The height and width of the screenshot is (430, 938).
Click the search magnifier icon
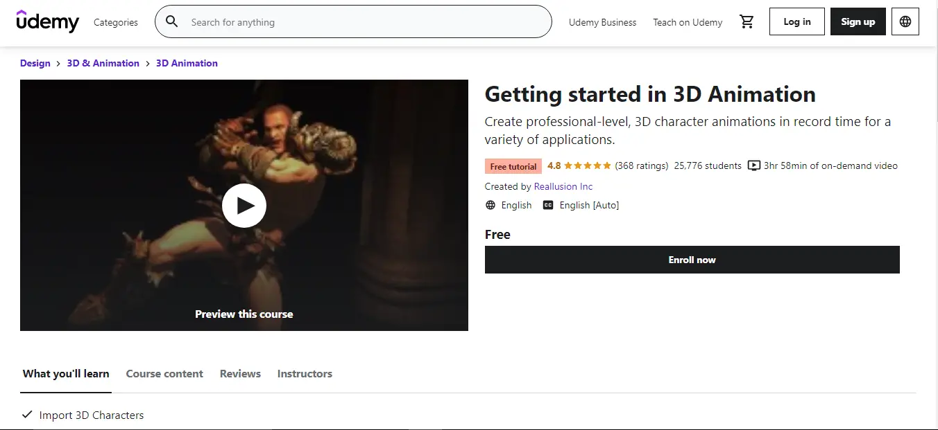(171, 22)
